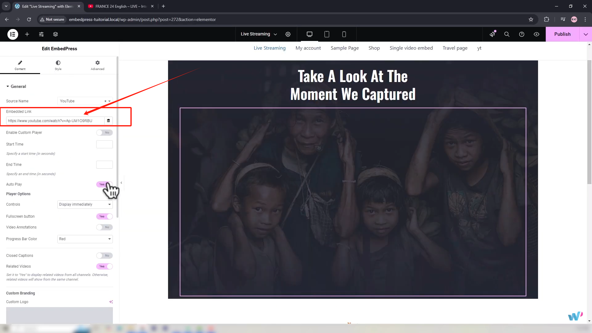Viewport: 592px width, 333px height.
Task: Preview changes with eye icon
Action: click(x=536, y=34)
